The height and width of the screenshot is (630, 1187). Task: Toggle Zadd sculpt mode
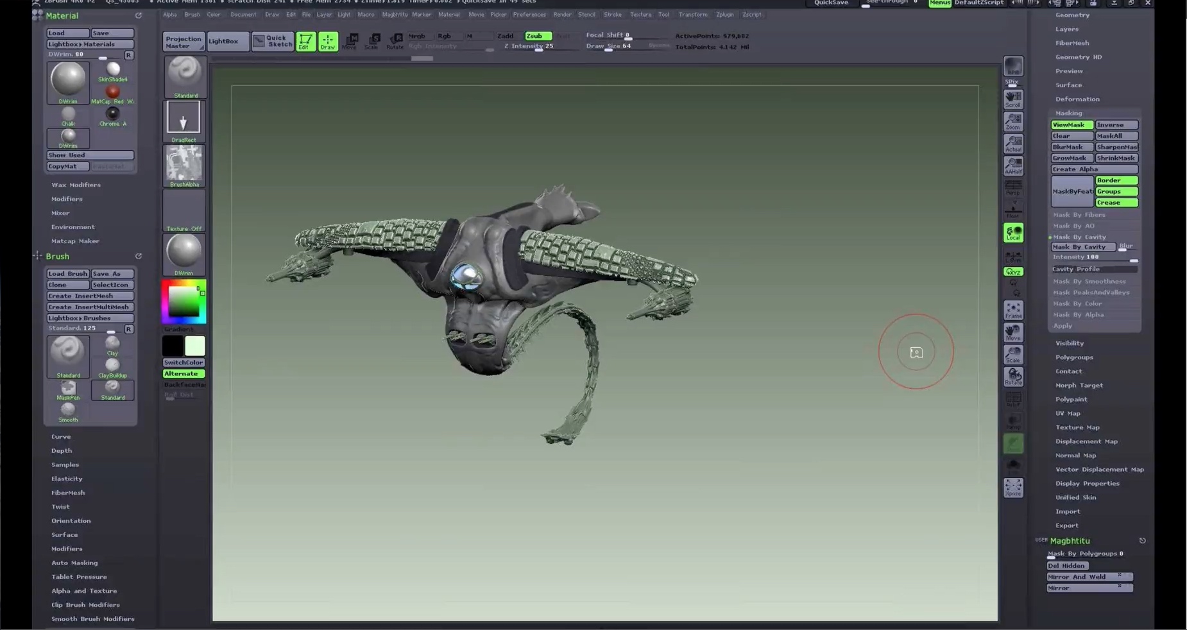[x=506, y=36]
